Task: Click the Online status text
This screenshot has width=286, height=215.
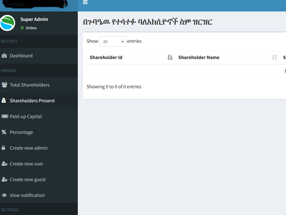Action: (x=31, y=28)
